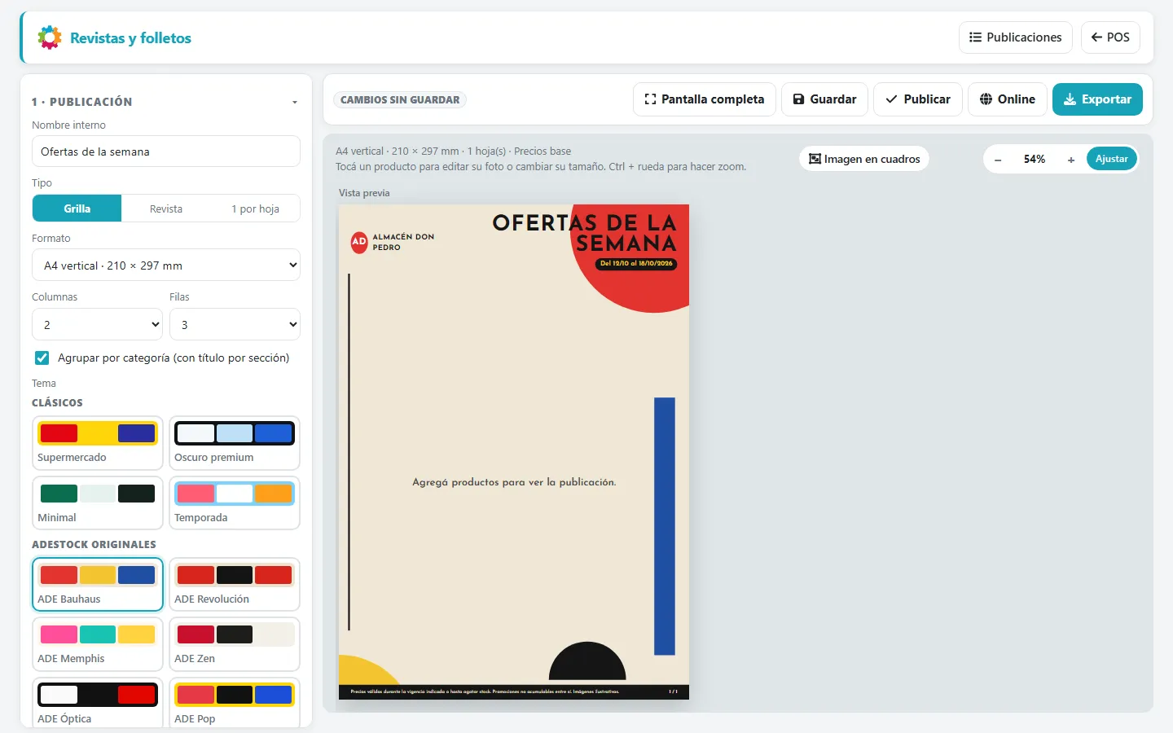Click the Revistas y folletos gear logo
The image size is (1173, 733).
click(x=50, y=37)
